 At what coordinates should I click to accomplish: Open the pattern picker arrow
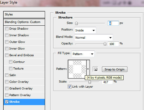tap(88, 69)
